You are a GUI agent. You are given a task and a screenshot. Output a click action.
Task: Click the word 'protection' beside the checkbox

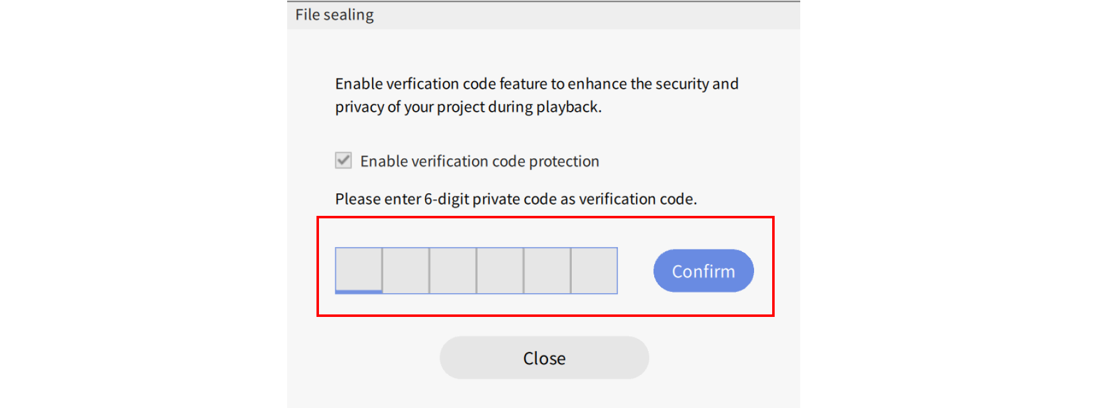tap(564, 162)
